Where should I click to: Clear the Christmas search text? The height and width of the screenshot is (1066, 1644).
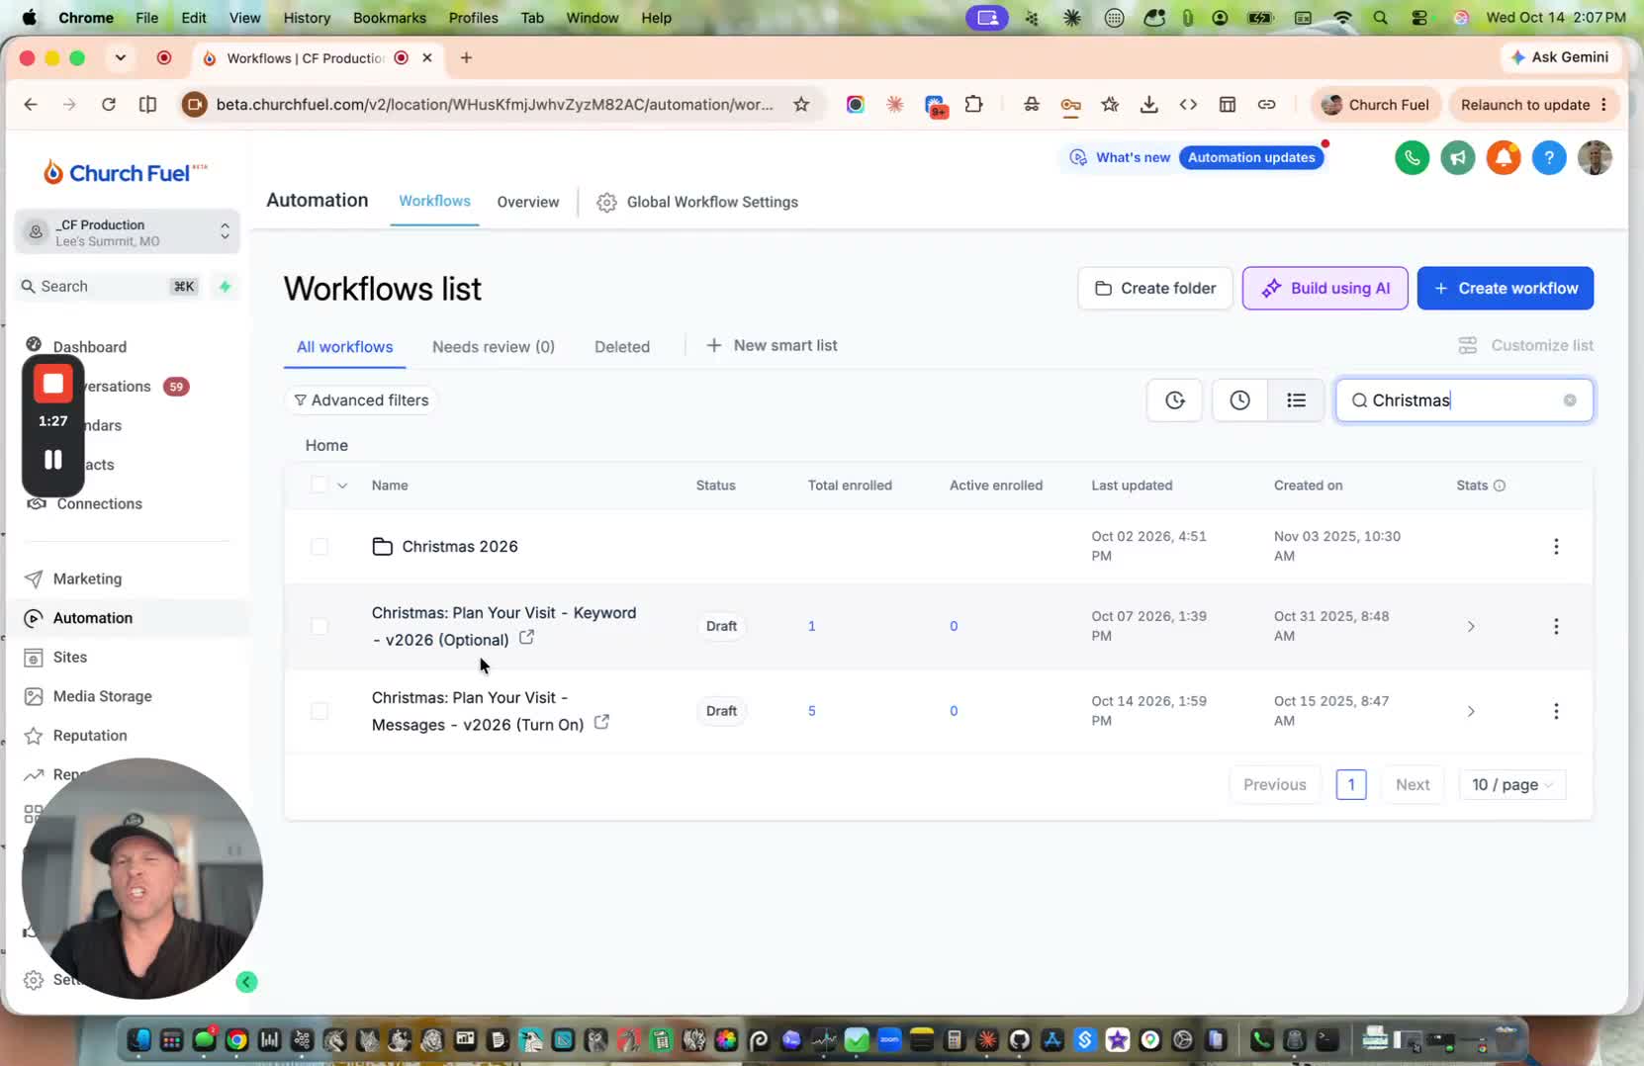point(1570,400)
